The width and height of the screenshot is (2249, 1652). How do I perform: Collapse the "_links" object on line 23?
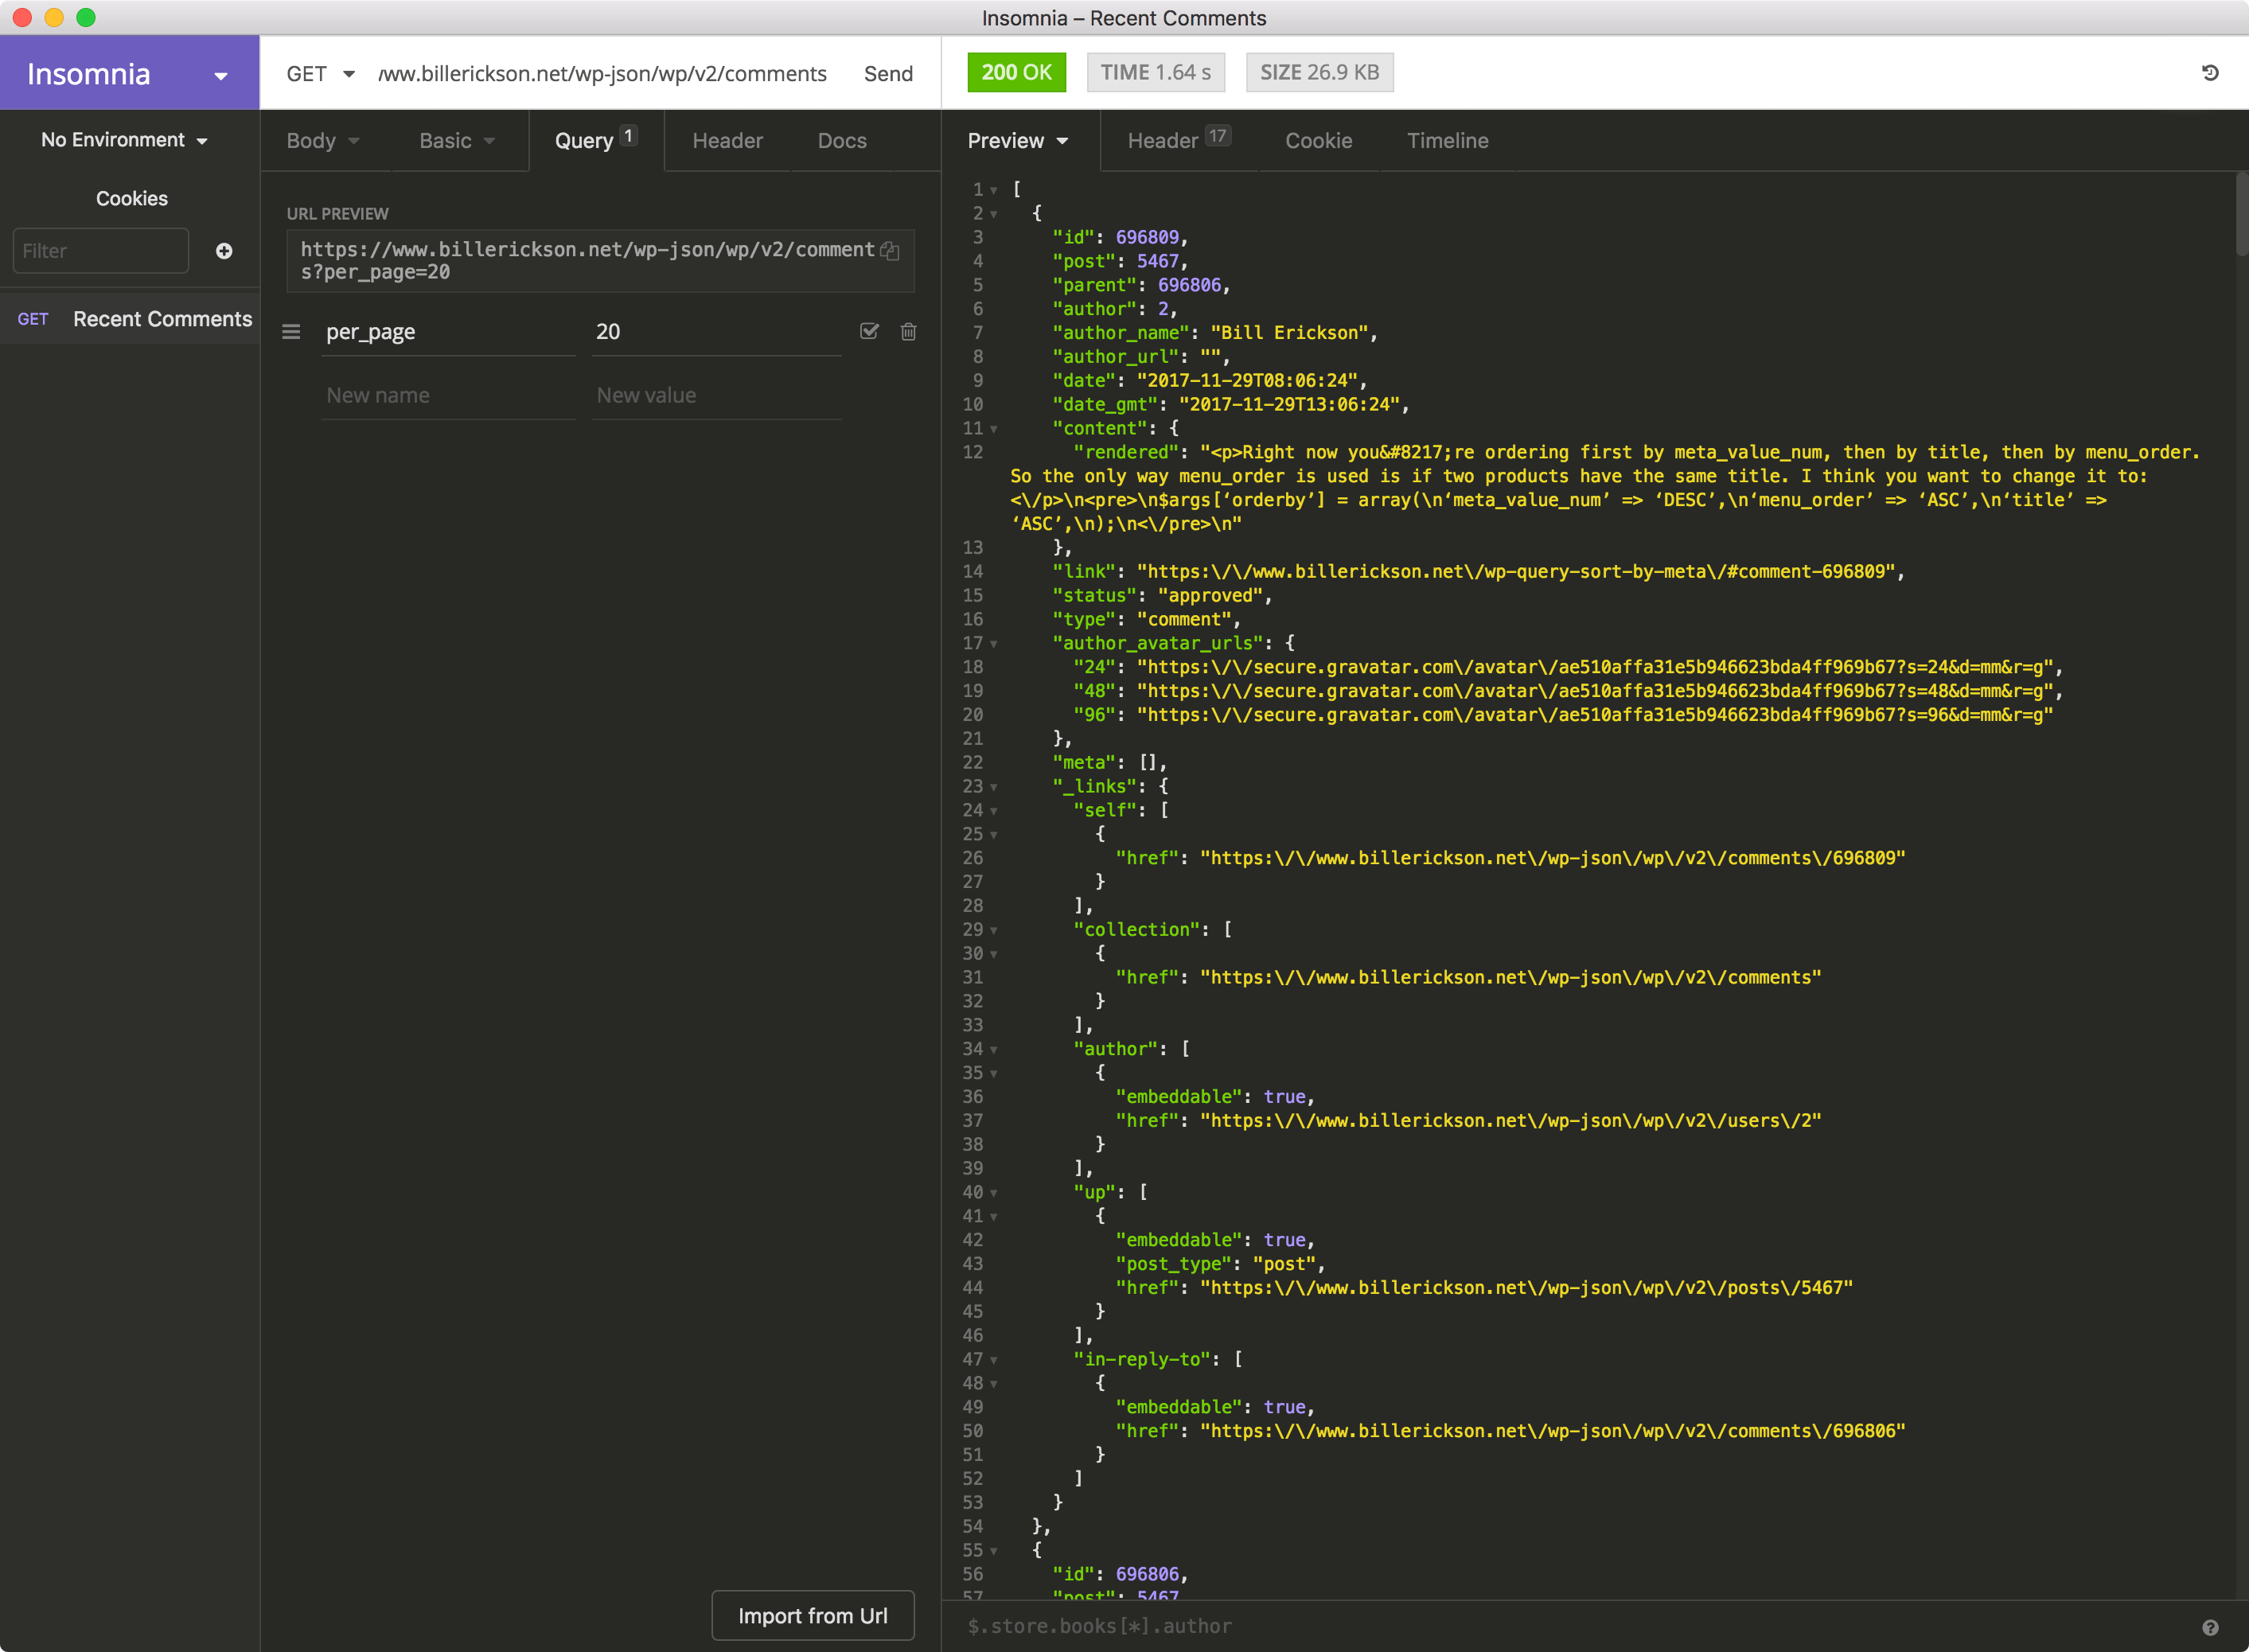994,787
